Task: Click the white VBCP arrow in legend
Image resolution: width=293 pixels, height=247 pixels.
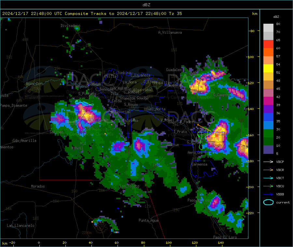Action: [268, 162]
